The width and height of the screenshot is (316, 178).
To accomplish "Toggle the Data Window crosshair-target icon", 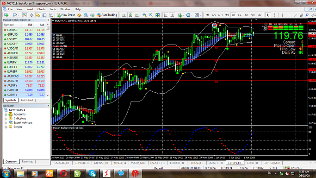I will click(31, 15).
